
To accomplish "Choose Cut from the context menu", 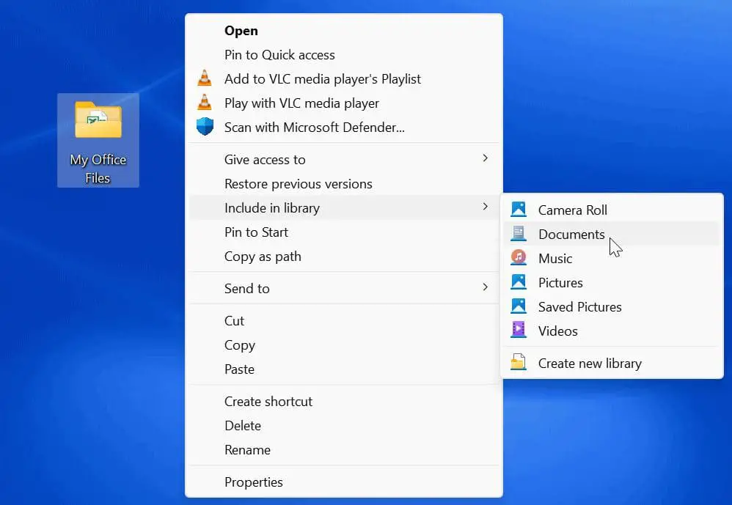I will pyautogui.click(x=344, y=321).
